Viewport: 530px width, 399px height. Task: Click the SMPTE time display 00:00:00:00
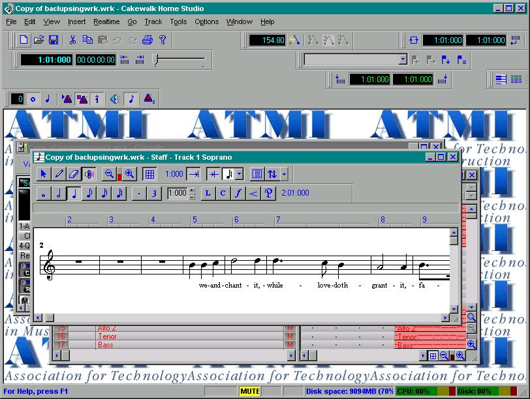96,60
